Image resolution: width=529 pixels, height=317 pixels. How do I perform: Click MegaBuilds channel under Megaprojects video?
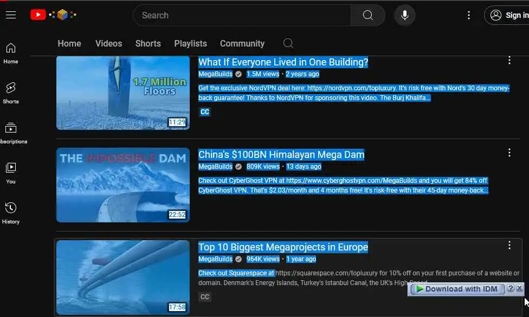click(x=215, y=259)
